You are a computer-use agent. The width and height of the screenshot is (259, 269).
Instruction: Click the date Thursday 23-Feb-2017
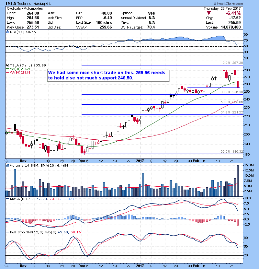pos(222,8)
